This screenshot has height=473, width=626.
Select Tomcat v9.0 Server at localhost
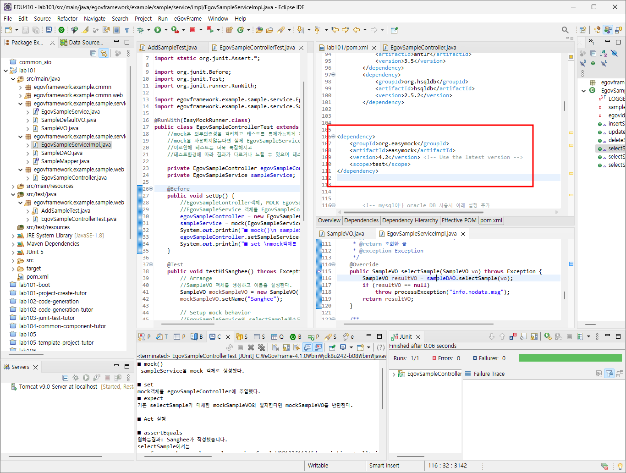click(x=58, y=387)
